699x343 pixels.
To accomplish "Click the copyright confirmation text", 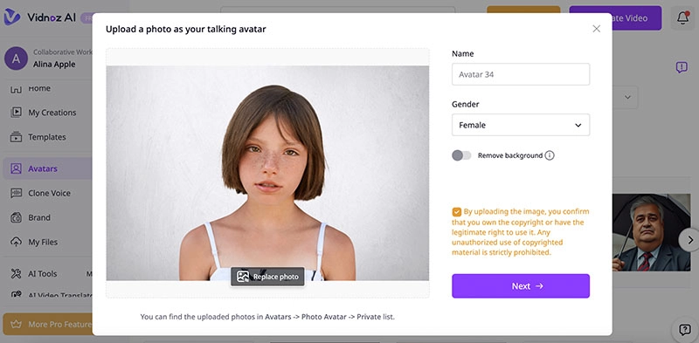I will coord(521,232).
